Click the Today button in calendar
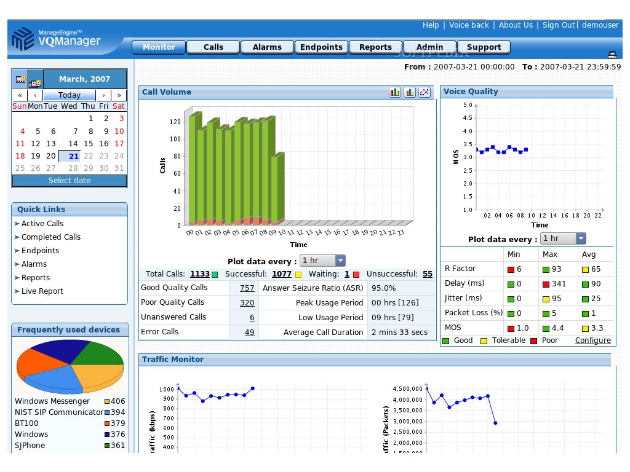The height and width of the screenshot is (472, 630). tap(69, 95)
